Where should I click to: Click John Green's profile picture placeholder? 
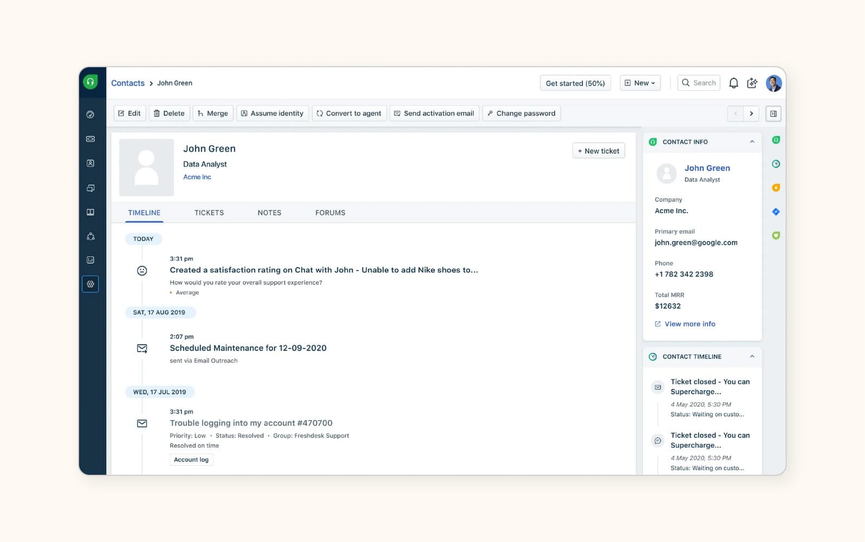coord(146,167)
